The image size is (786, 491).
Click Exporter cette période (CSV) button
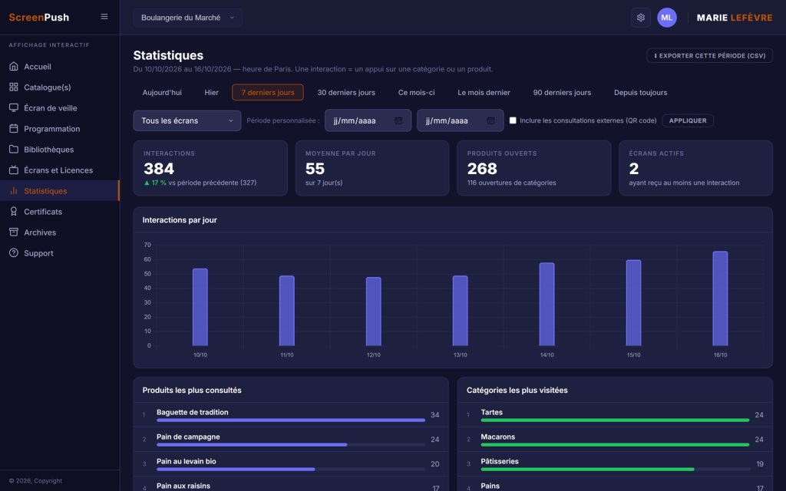709,55
